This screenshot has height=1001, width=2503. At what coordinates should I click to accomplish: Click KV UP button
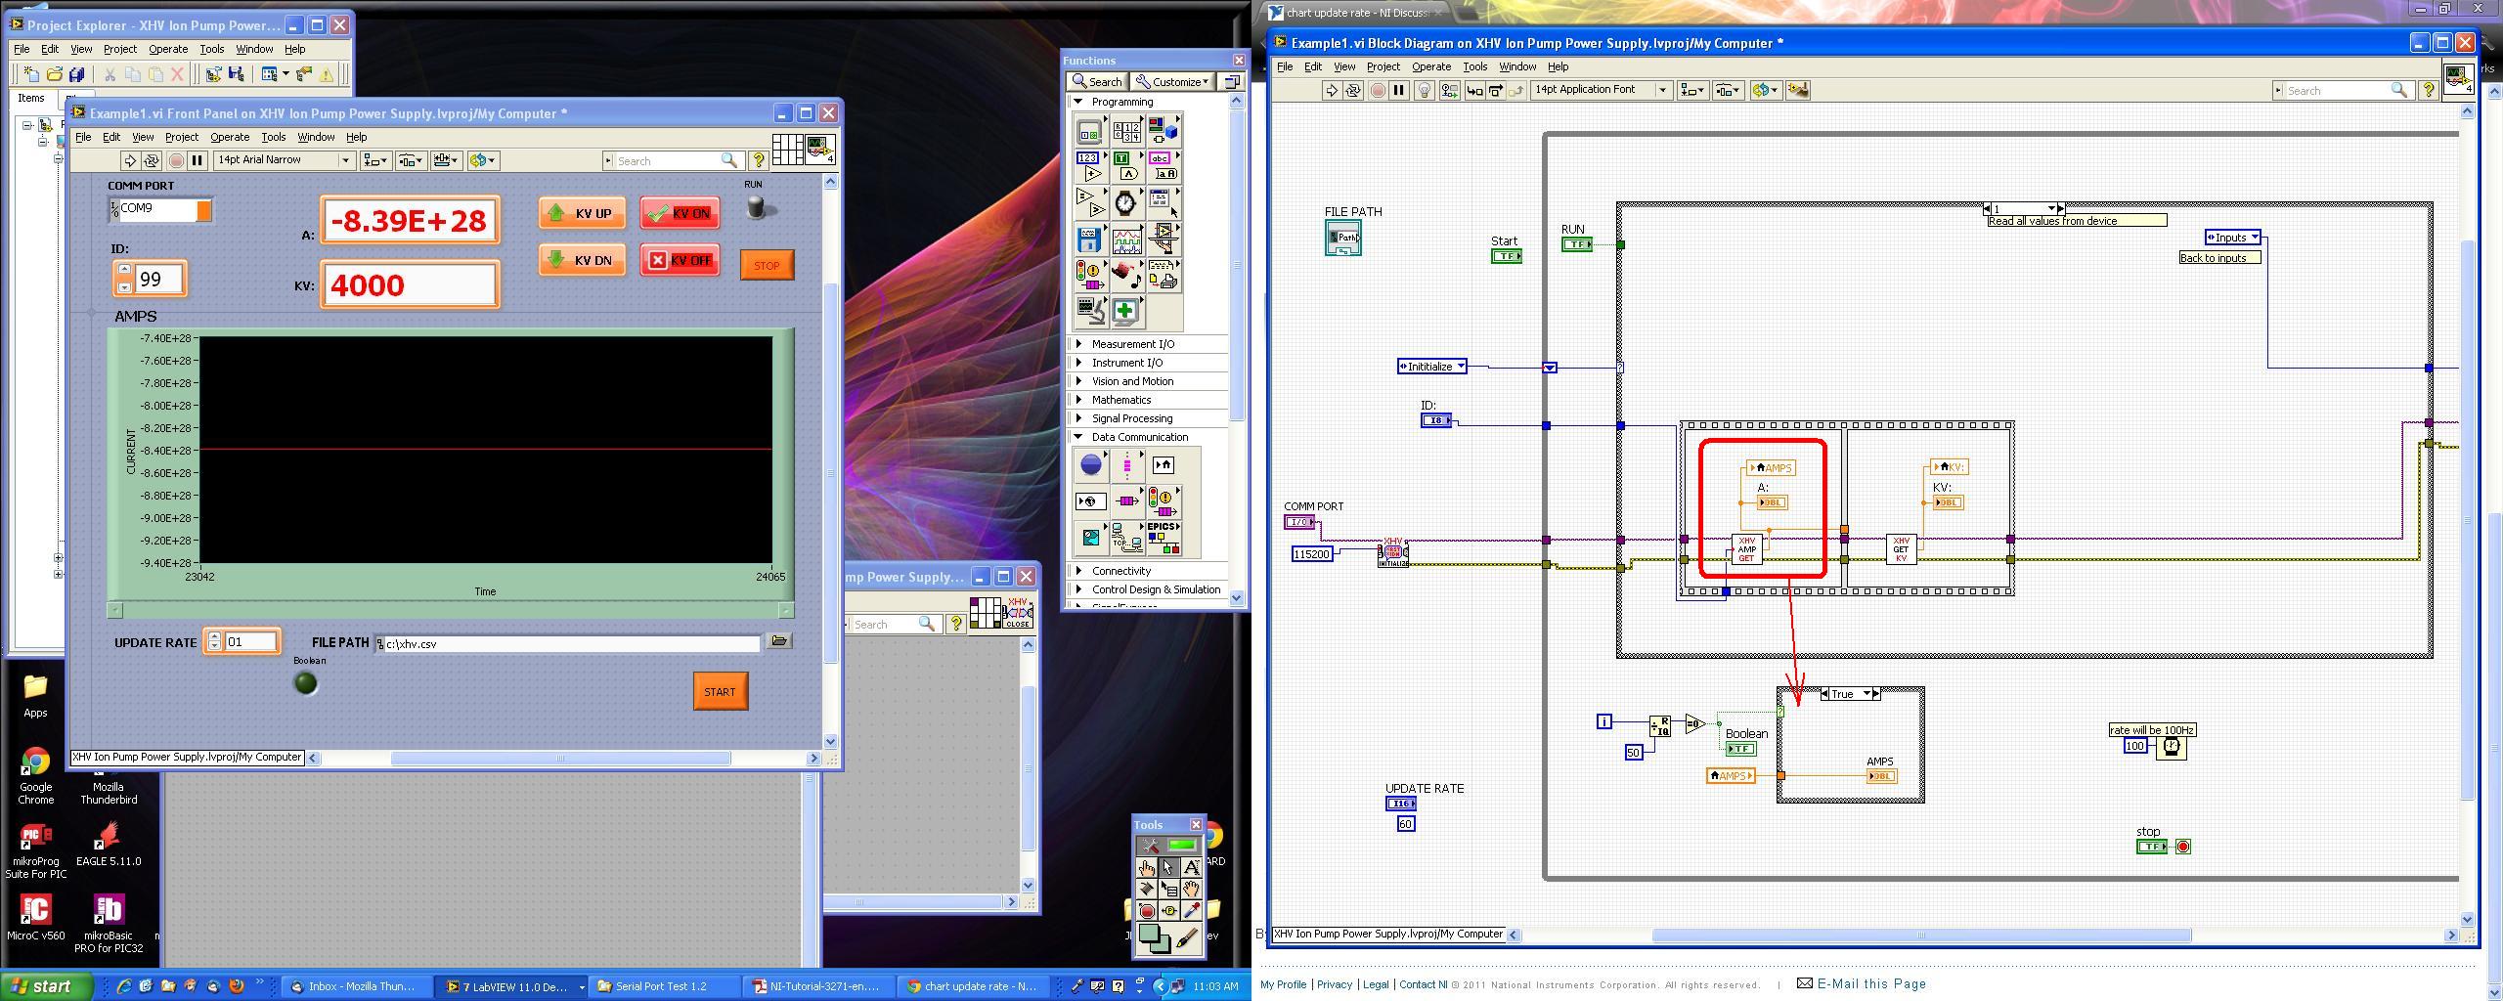coord(581,213)
